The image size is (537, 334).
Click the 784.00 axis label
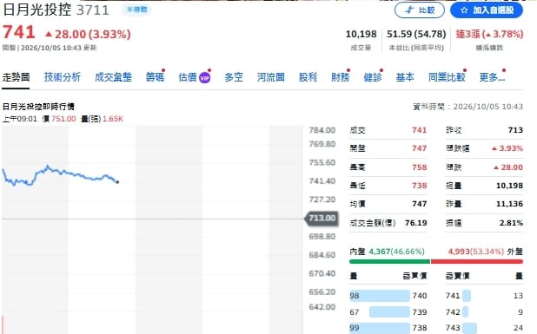coord(322,130)
